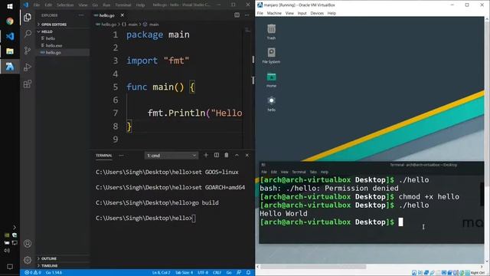Close the hello.go editor tab
The width and height of the screenshot is (490, 276).
122,15
